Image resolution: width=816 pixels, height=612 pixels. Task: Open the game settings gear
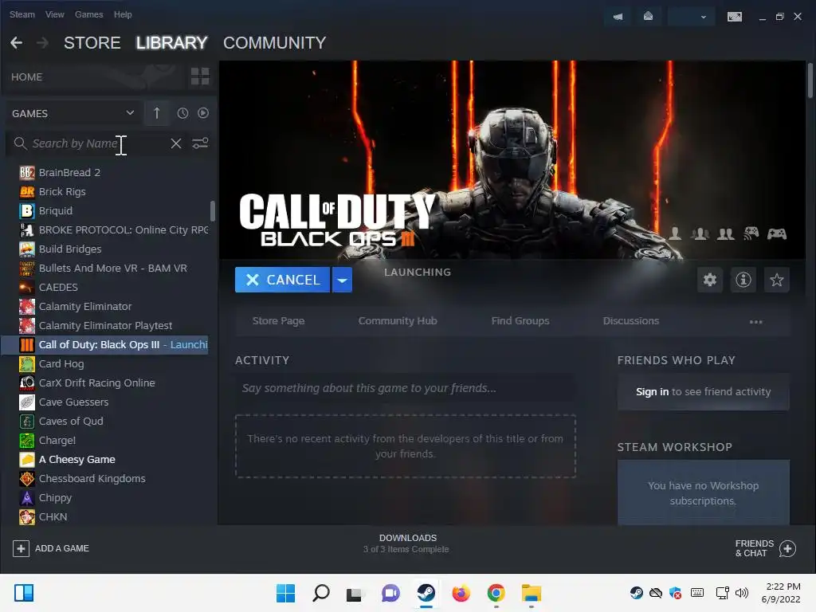[710, 280]
